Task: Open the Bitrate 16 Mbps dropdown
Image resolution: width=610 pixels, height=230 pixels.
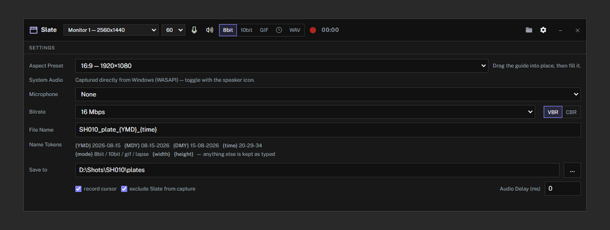Action: 305,112
